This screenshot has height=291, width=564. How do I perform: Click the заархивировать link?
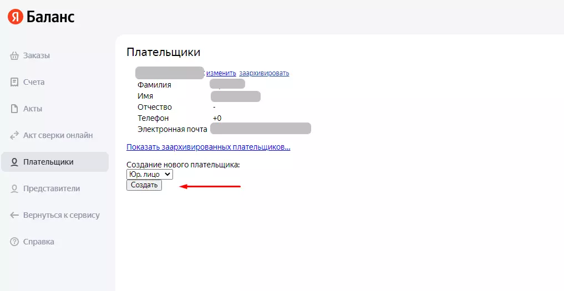click(x=264, y=73)
